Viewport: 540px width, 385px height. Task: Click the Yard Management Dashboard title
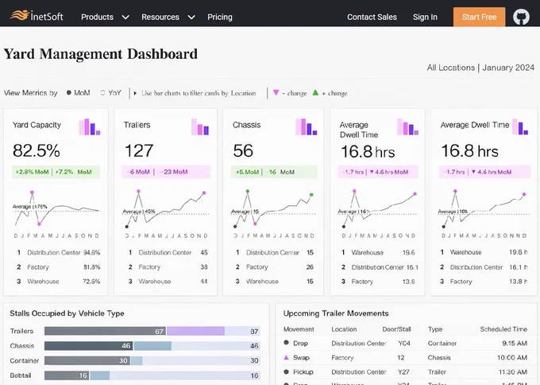pos(101,54)
